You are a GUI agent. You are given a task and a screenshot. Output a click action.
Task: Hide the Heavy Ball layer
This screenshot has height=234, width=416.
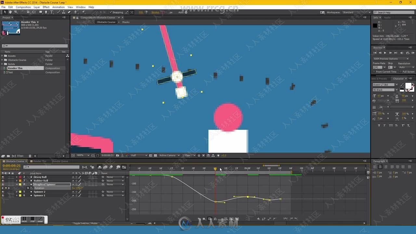tap(3, 177)
